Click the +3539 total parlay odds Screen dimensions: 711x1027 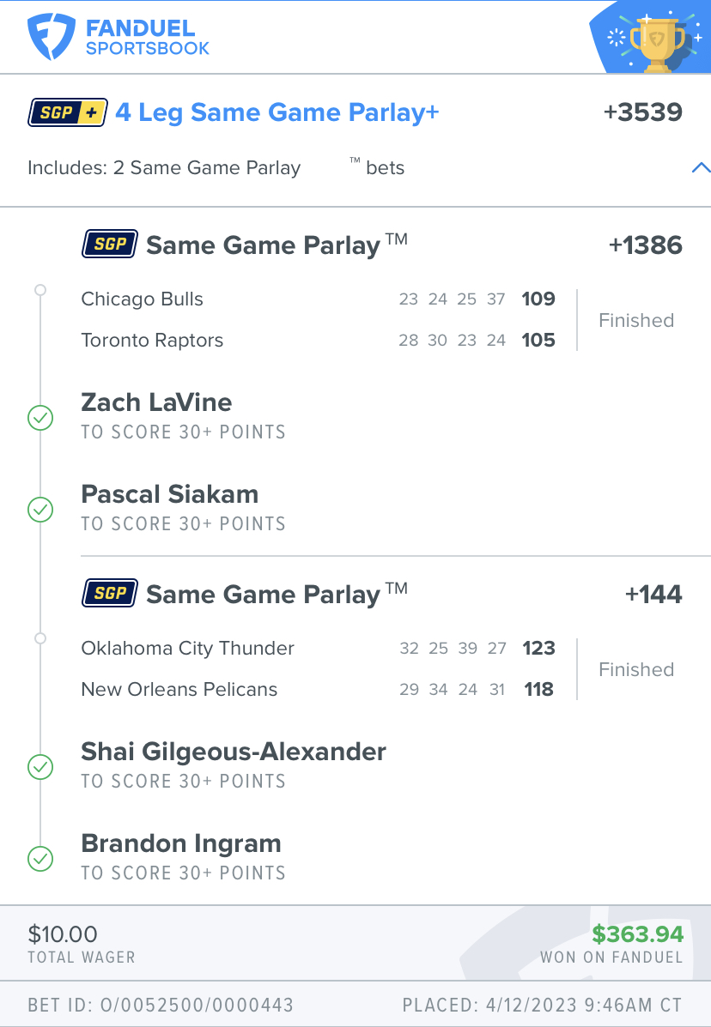point(643,112)
